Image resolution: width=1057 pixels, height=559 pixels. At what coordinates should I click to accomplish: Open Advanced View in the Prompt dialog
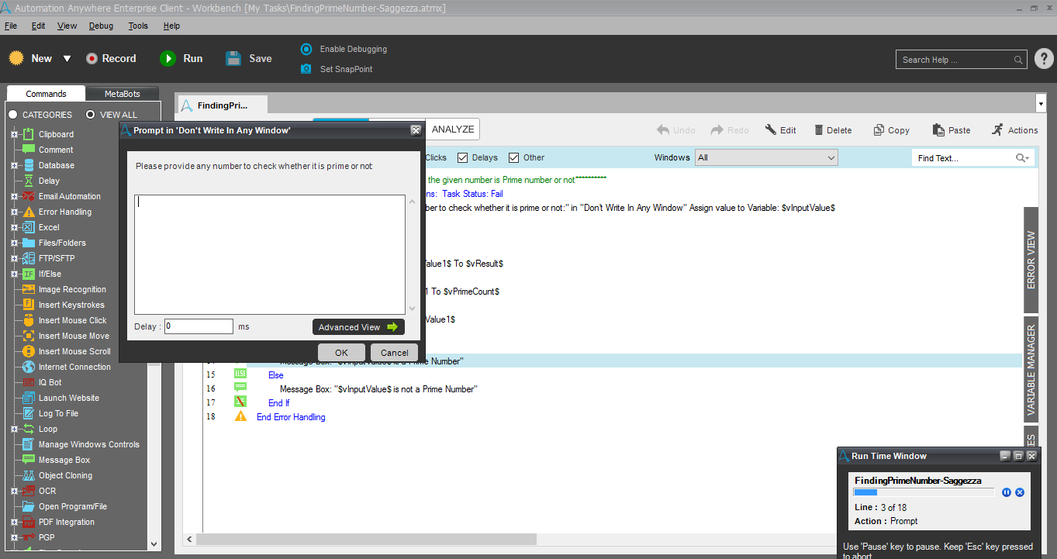coord(358,327)
